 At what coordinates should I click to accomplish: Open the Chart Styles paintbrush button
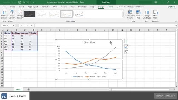(x=126, y=46)
